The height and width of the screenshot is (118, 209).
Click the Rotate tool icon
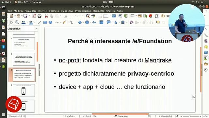(x=131, y=22)
